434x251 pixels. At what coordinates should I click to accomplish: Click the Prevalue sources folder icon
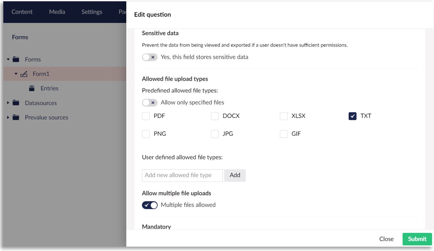click(x=15, y=117)
